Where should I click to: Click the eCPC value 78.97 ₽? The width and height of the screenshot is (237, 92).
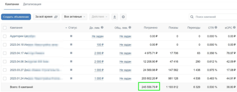point(231,53)
